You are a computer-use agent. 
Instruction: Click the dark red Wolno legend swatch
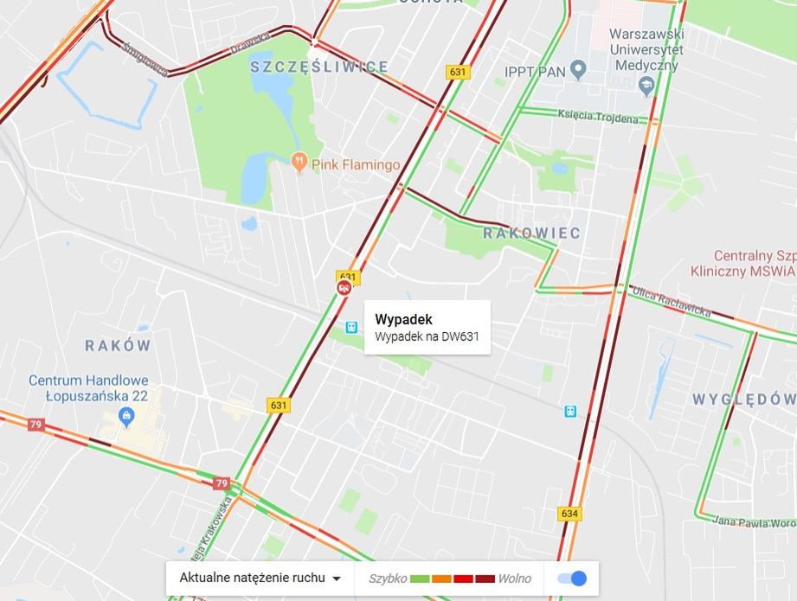tap(485, 579)
